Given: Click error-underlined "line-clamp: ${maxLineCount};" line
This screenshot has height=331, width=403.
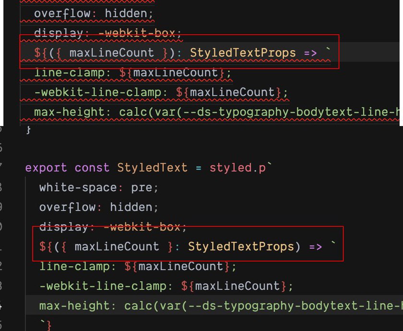Looking at the screenshot, I should [132, 73].
